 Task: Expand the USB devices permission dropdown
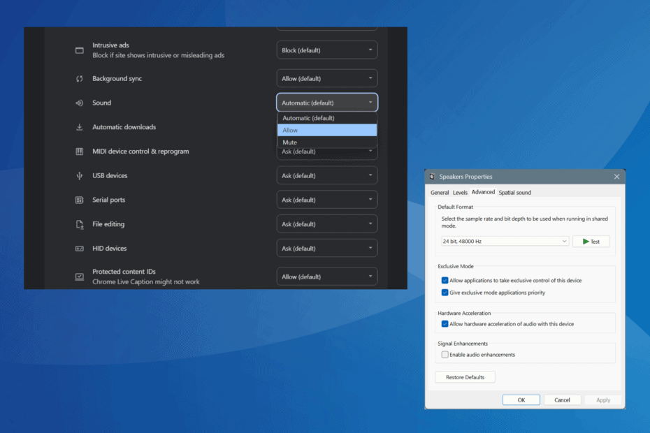coord(327,176)
